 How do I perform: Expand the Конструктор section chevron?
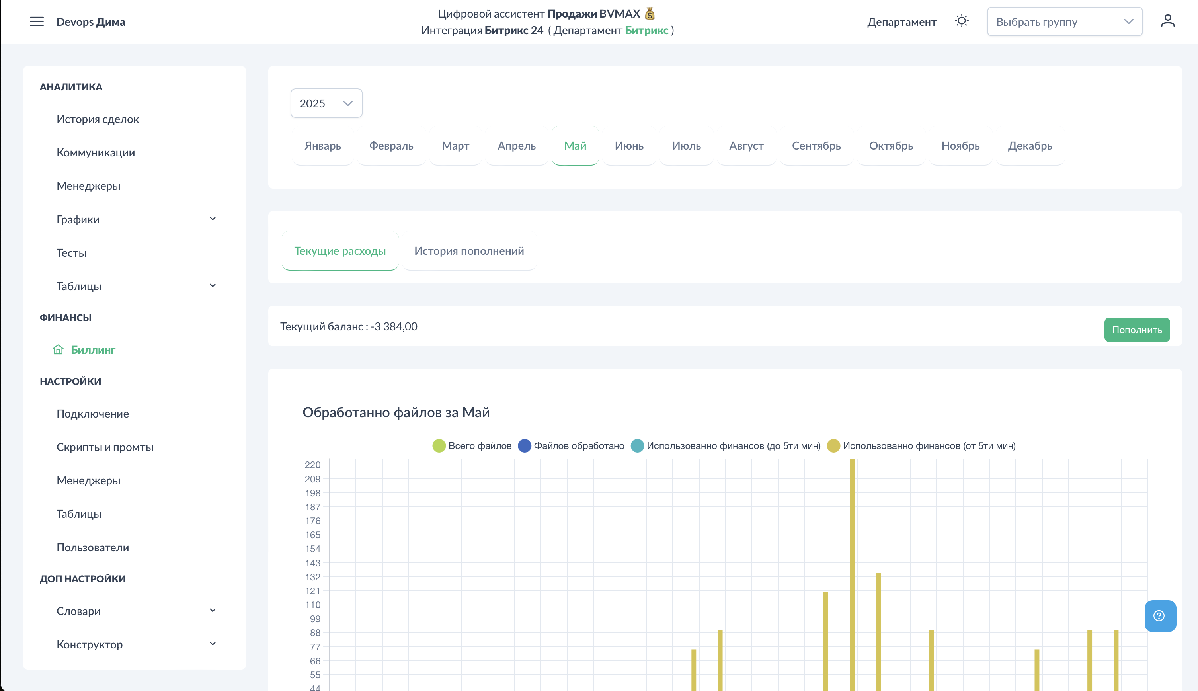click(213, 644)
